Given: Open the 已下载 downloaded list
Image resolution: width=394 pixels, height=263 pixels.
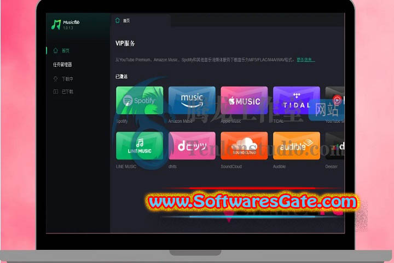Looking at the screenshot, I should pos(67,92).
